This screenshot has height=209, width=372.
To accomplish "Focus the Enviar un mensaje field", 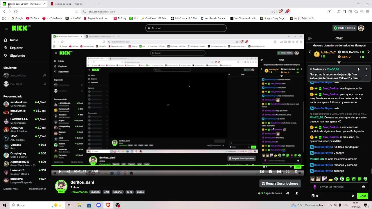I will (x=339, y=187).
